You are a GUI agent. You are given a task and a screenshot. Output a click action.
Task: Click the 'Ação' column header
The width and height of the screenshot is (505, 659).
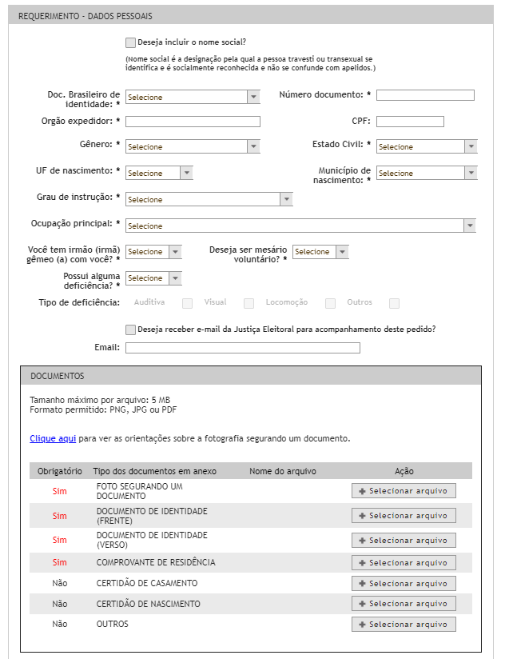404,471
